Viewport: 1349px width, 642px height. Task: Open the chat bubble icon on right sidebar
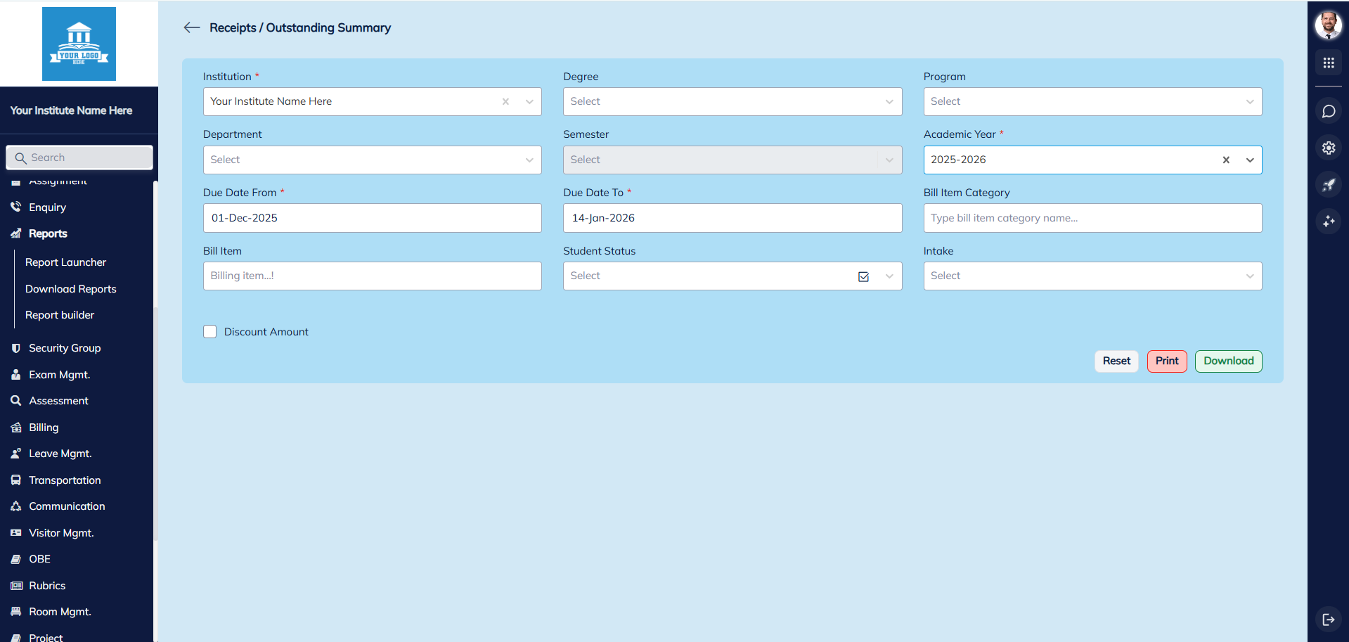pyautogui.click(x=1329, y=110)
